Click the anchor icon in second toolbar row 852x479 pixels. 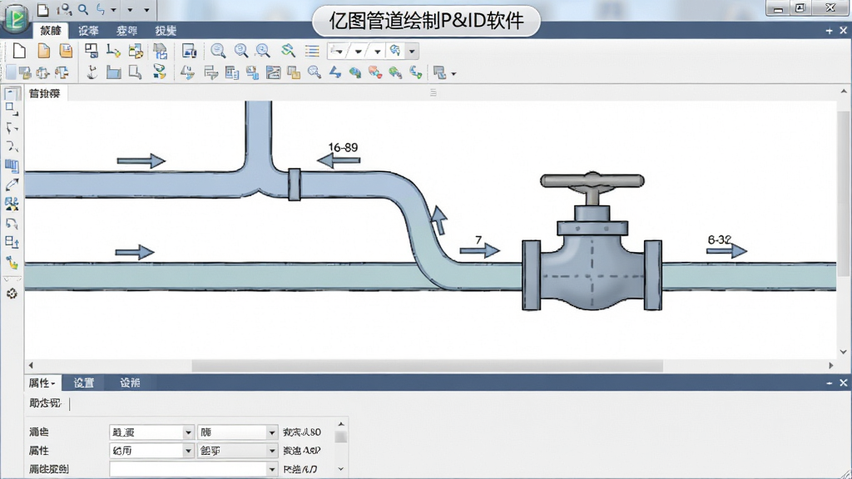point(92,72)
